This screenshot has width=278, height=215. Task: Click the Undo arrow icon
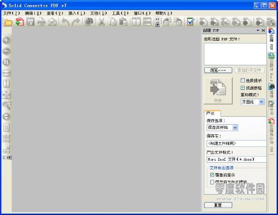[65, 22]
